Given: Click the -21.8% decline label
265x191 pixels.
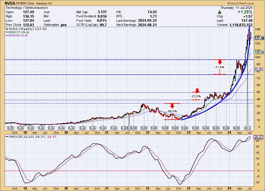Looking at the screenshot, I should pos(219,67).
